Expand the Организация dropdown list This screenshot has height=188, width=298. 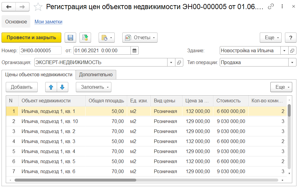point(171,63)
